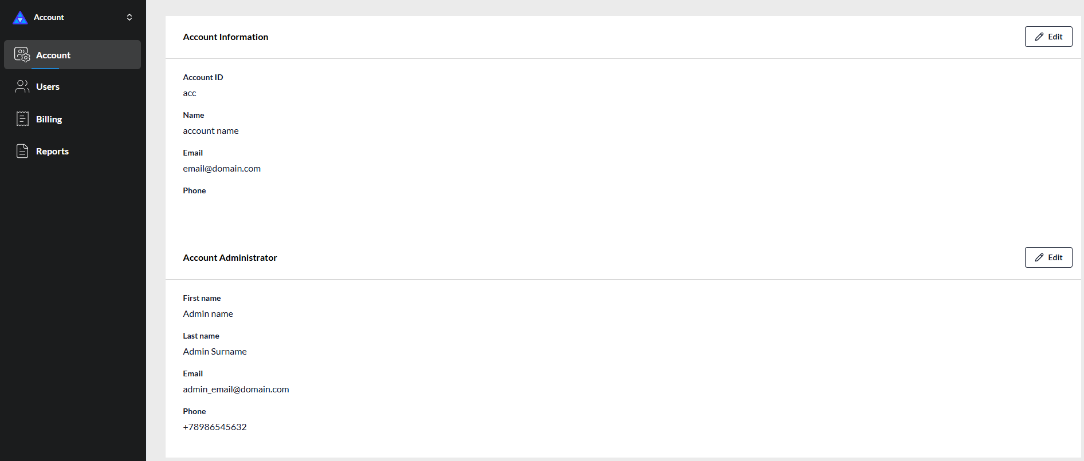Viewport: 1084px width, 461px height.
Task: Click the administrator phone number +78986545632
Action: coord(215,427)
